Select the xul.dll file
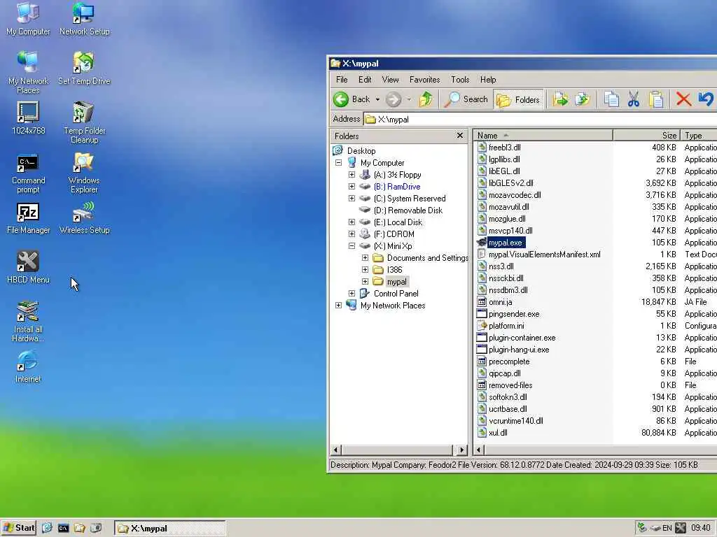 tap(498, 432)
